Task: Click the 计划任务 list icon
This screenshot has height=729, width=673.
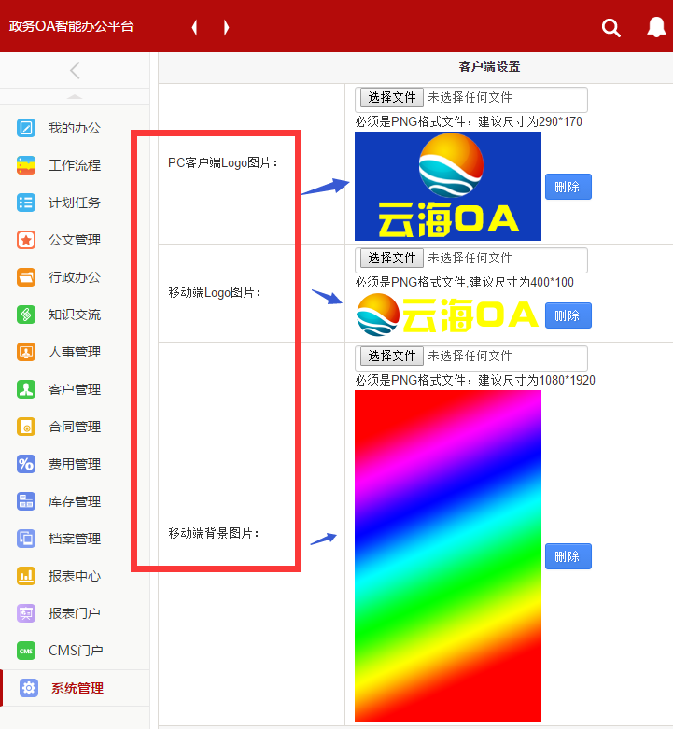Action: click(26, 203)
